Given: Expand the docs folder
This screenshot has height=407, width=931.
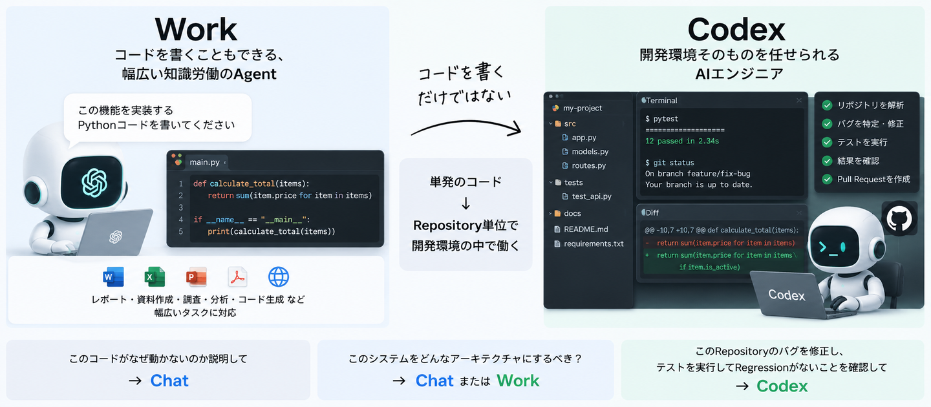Looking at the screenshot, I should click(x=551, y=213).
